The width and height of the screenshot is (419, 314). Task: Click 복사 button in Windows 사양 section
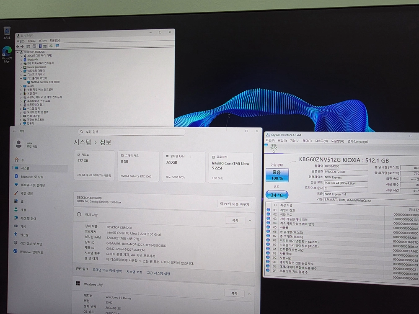(x=234, y=293)
